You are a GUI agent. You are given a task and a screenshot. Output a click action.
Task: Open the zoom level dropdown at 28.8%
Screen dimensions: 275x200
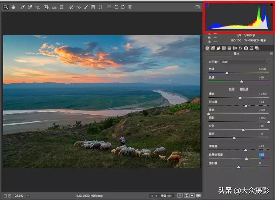28,196
